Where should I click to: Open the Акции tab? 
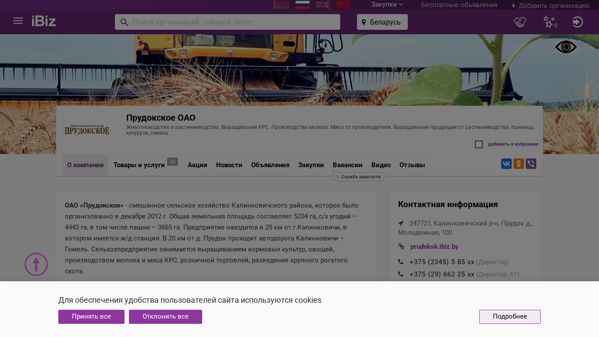pos(197,165)
